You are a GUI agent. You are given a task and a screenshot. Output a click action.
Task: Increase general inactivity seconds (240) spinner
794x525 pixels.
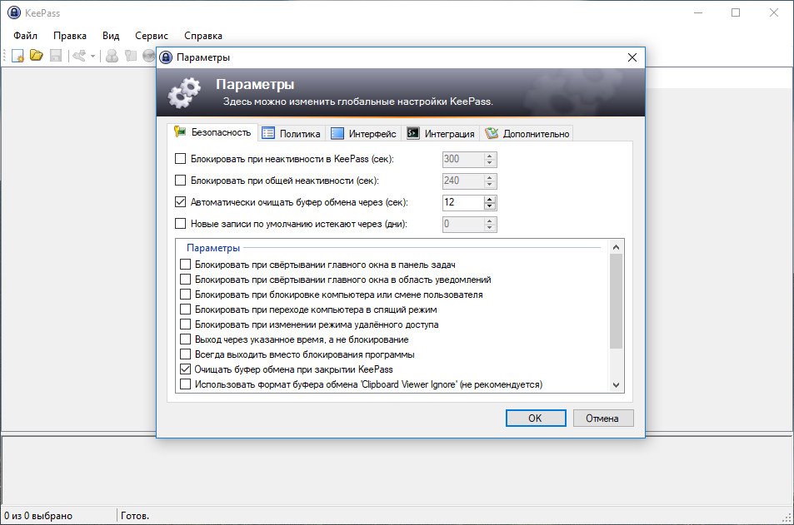tap(489, 177)
